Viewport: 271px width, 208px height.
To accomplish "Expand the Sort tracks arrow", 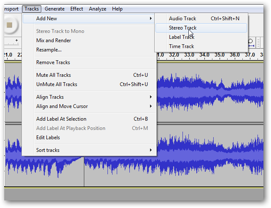I will 151,150.
